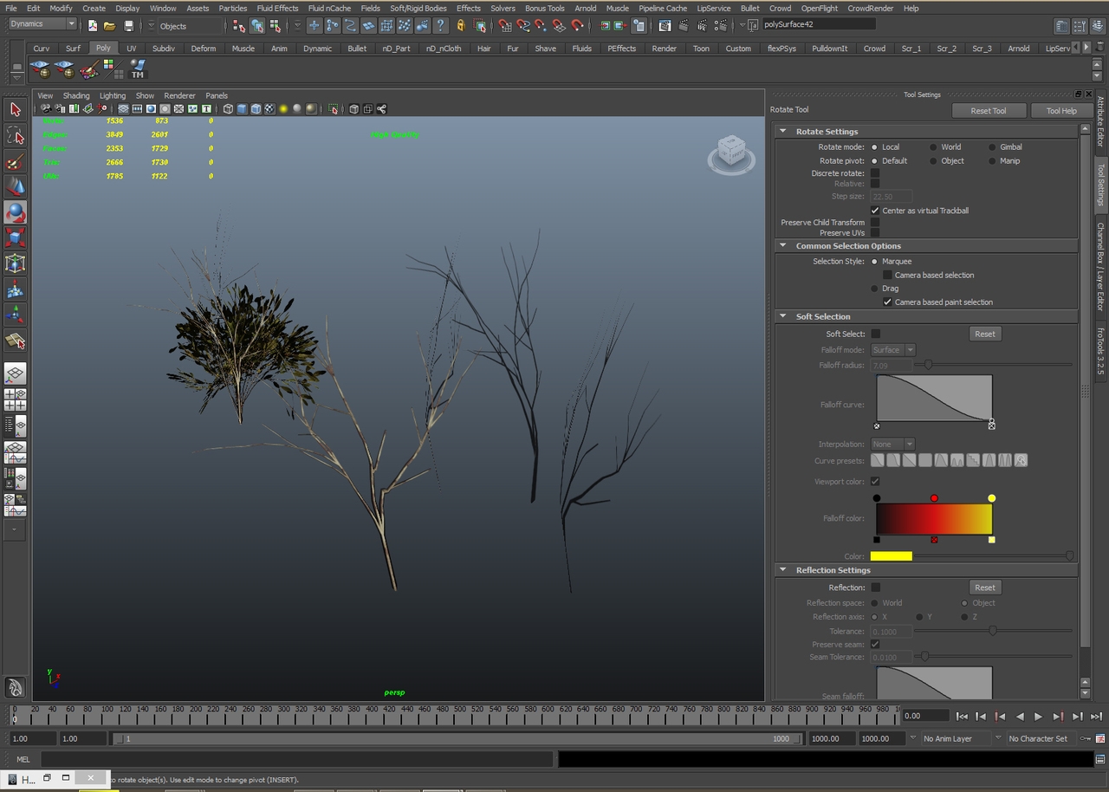Screen dimensions: 1109x792
Task: Select Manip rotate pivot
Action: [992, 161]
